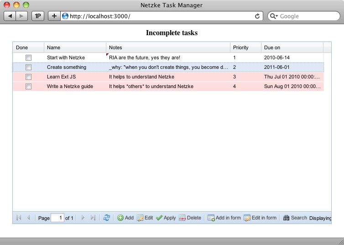Viewport: 344px width, 245px height.
Task: Check Done for Learn Ext JS
Action: pos(29,77)
